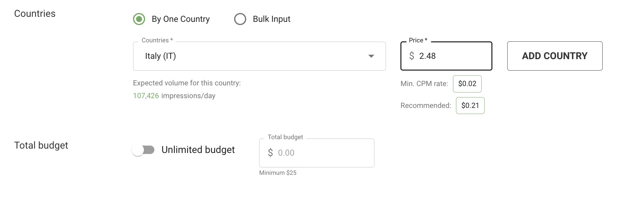Click the Countries section heading
637x197 pixels.
(x=34, y=13)
